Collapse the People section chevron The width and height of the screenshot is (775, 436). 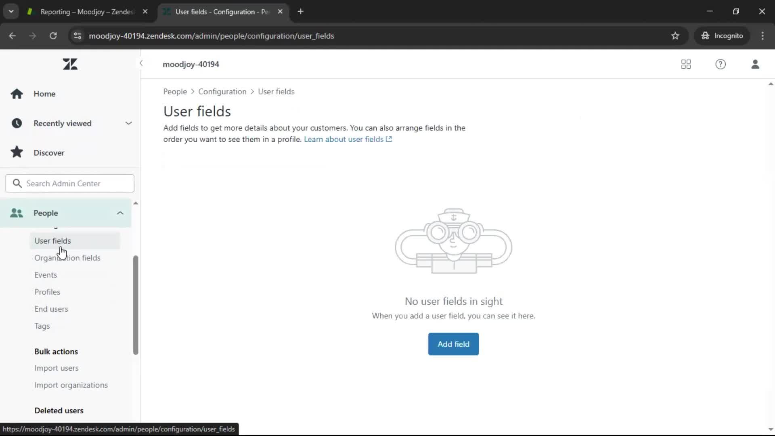tap(120, 213)
